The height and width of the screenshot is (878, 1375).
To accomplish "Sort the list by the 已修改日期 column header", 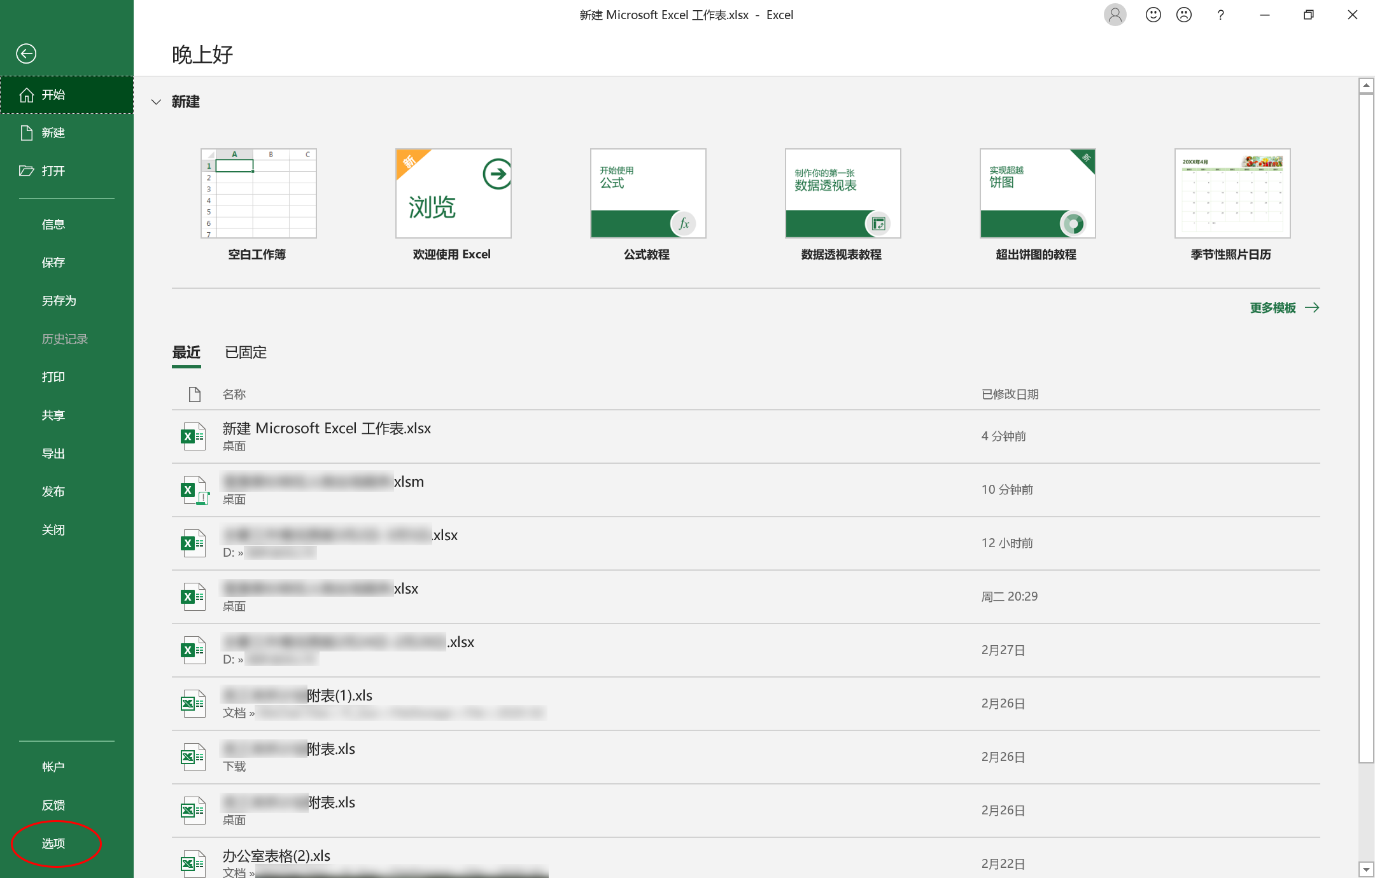I will [1010, 394].
